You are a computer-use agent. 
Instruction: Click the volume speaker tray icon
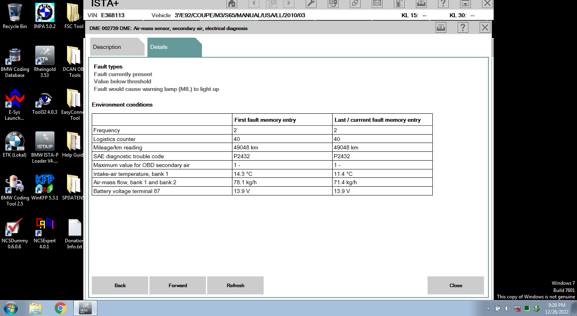507,308
